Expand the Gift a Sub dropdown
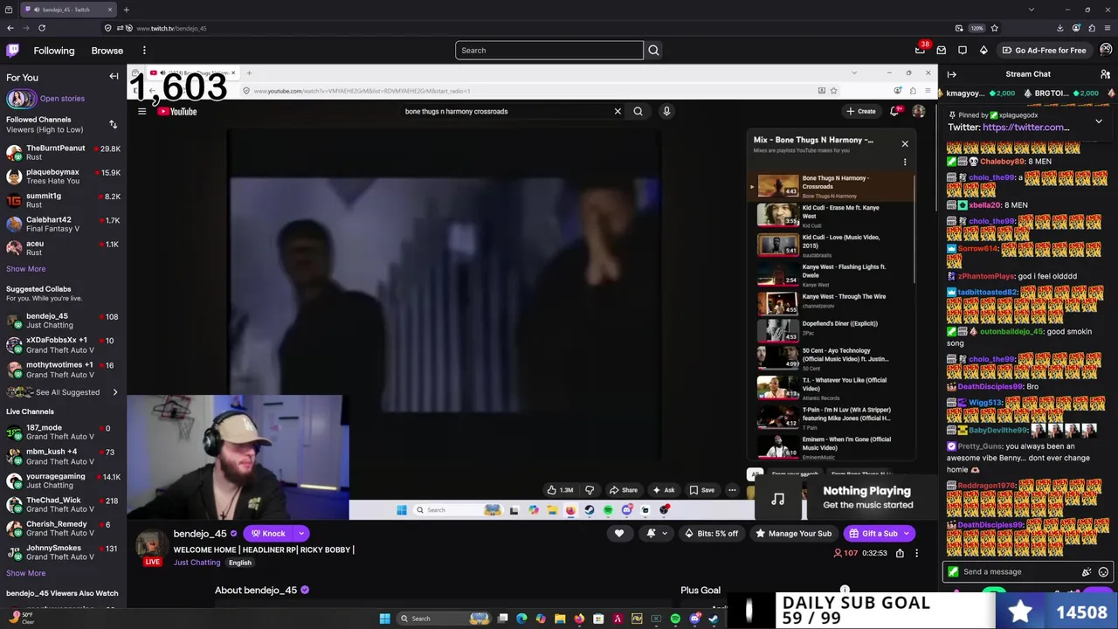The image size is (1118, 629). 908,533
